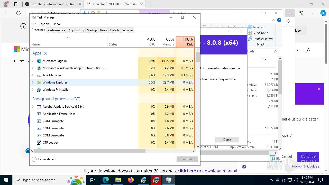Click the Windows installer process icon
Image resolution: width=329 pixels, height=185 pixels.
(x=39, y=90)
